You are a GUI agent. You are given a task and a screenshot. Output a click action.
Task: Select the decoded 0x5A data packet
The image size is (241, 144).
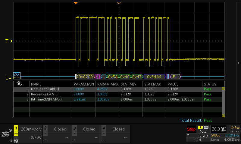(113, 76)
